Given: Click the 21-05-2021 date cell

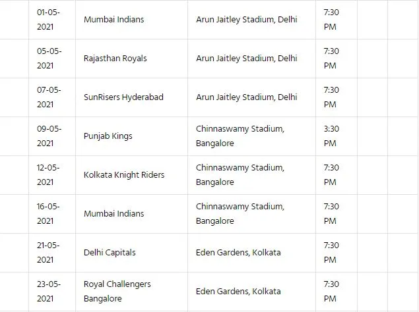Looking at the screenshot, I should coord(52,253).
